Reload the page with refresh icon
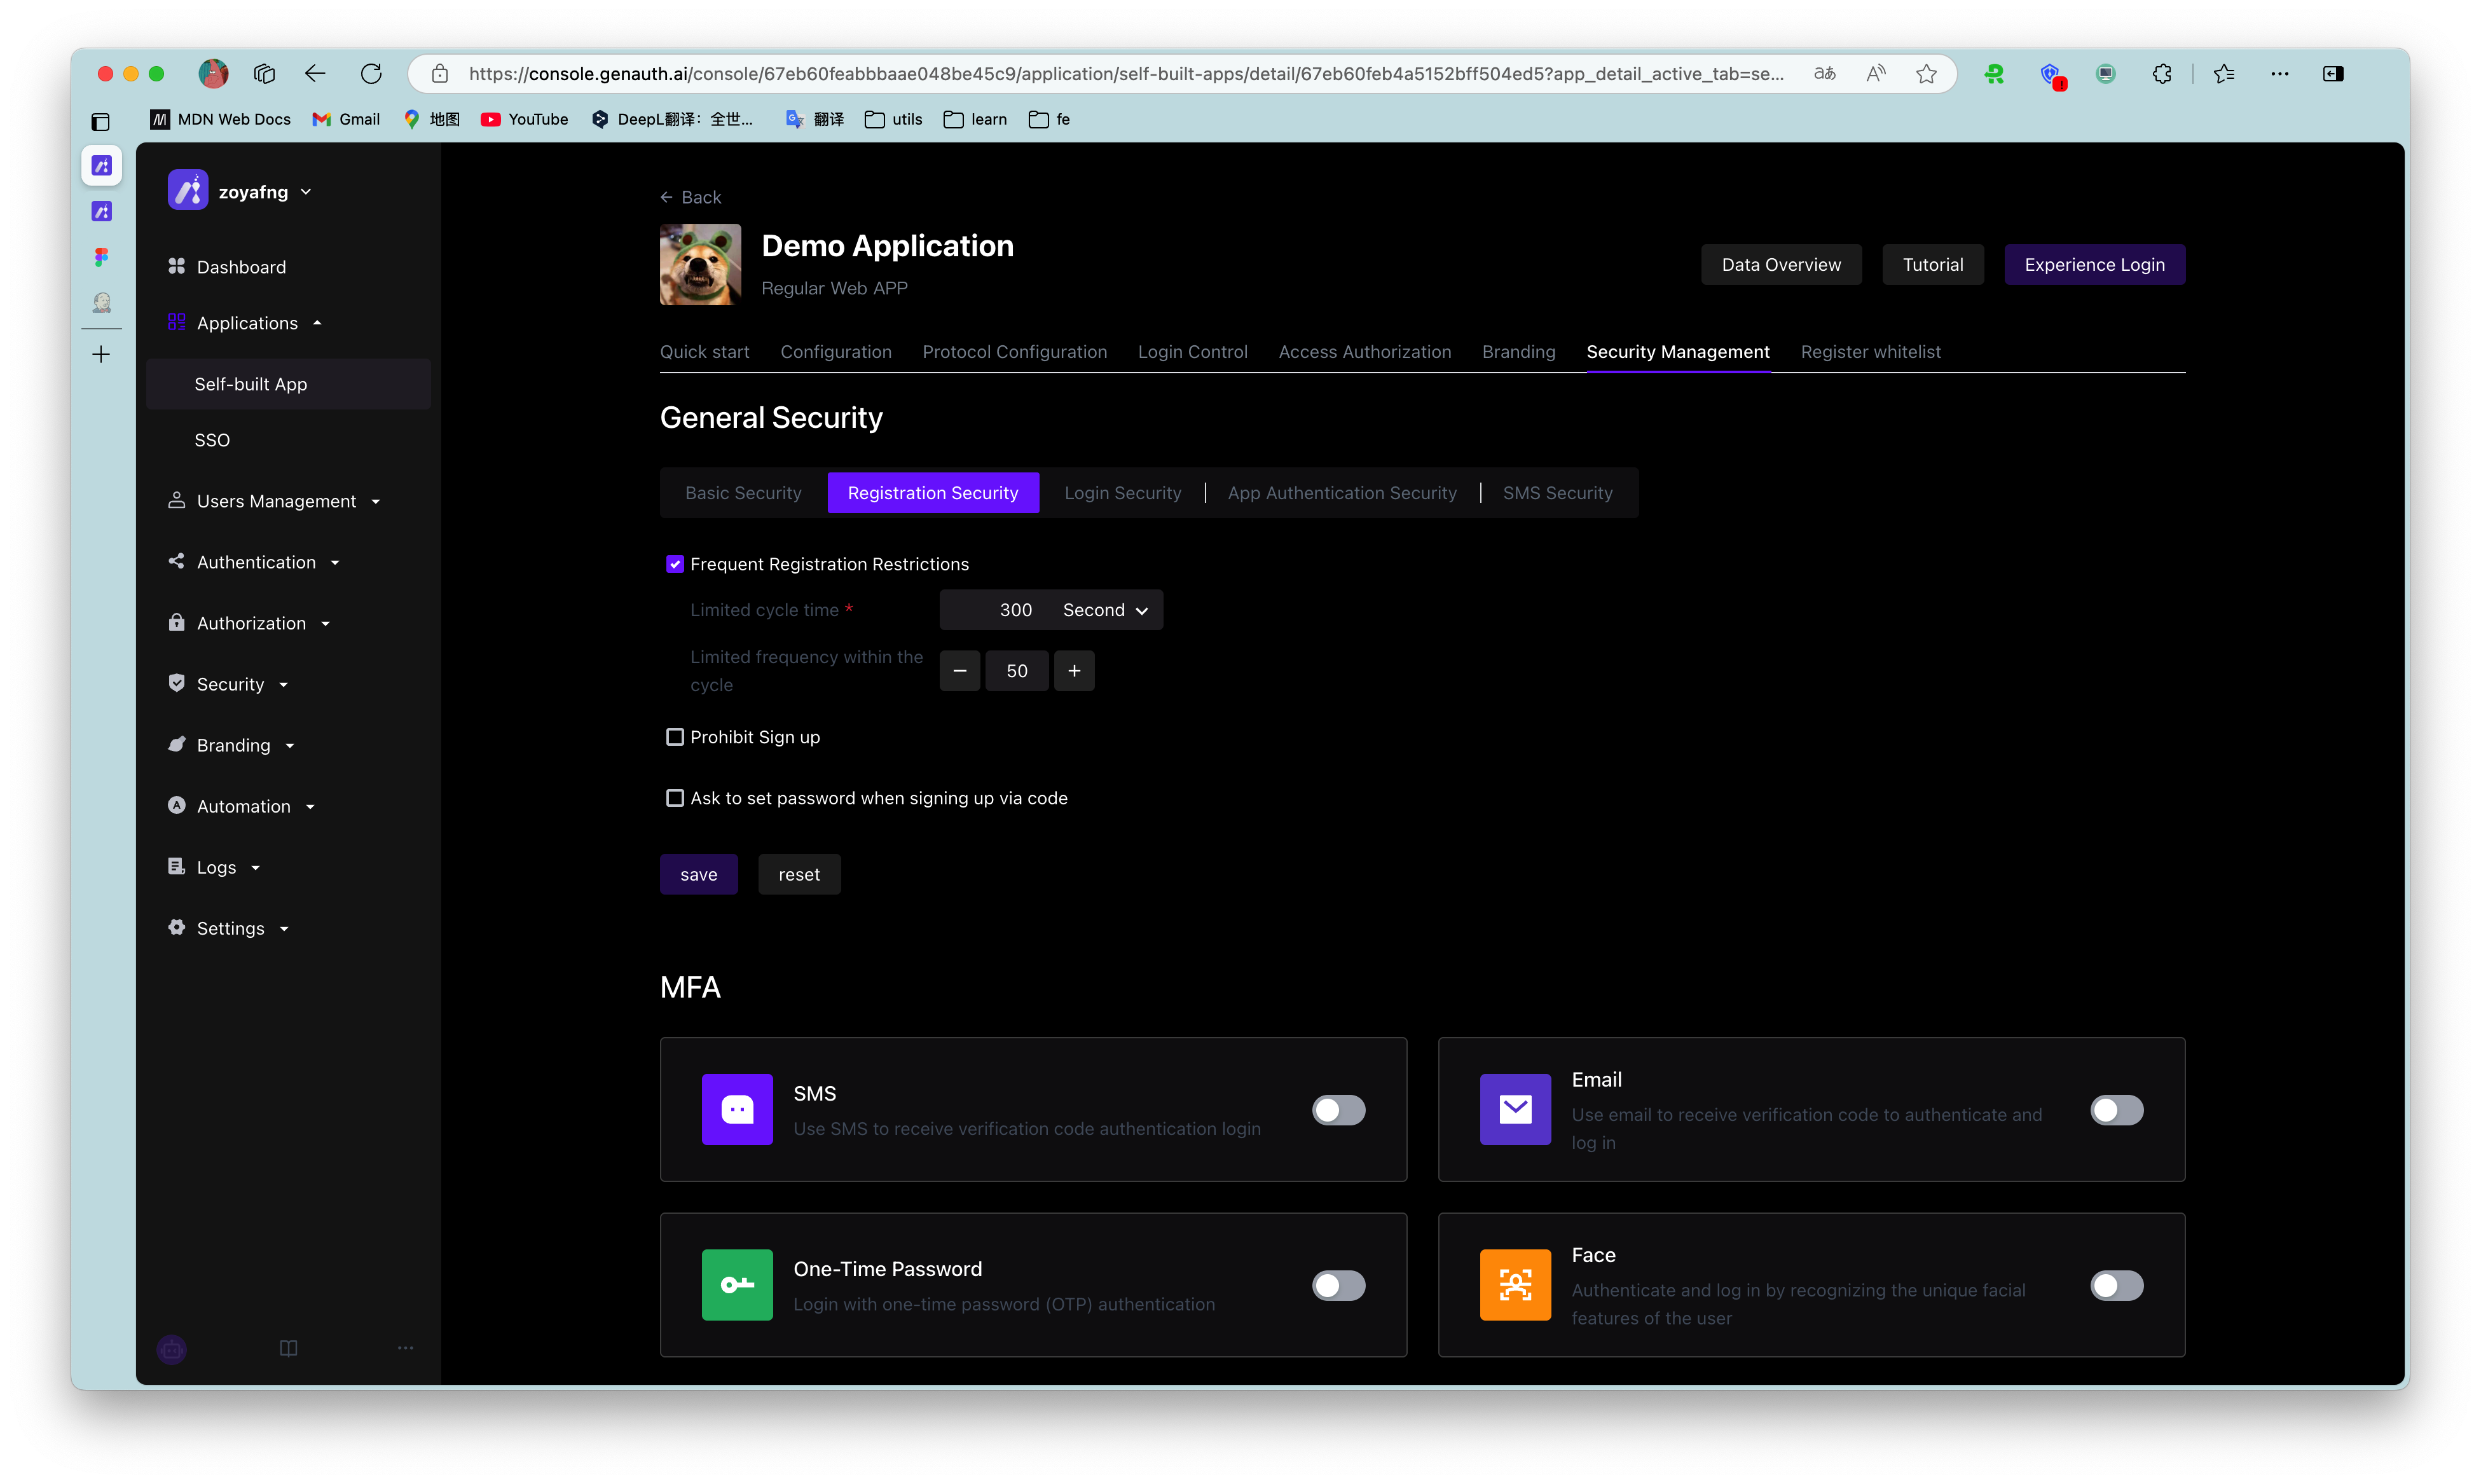Image resolution: width=2481 pixels, height=1484 pixels. tap(371, 73)
